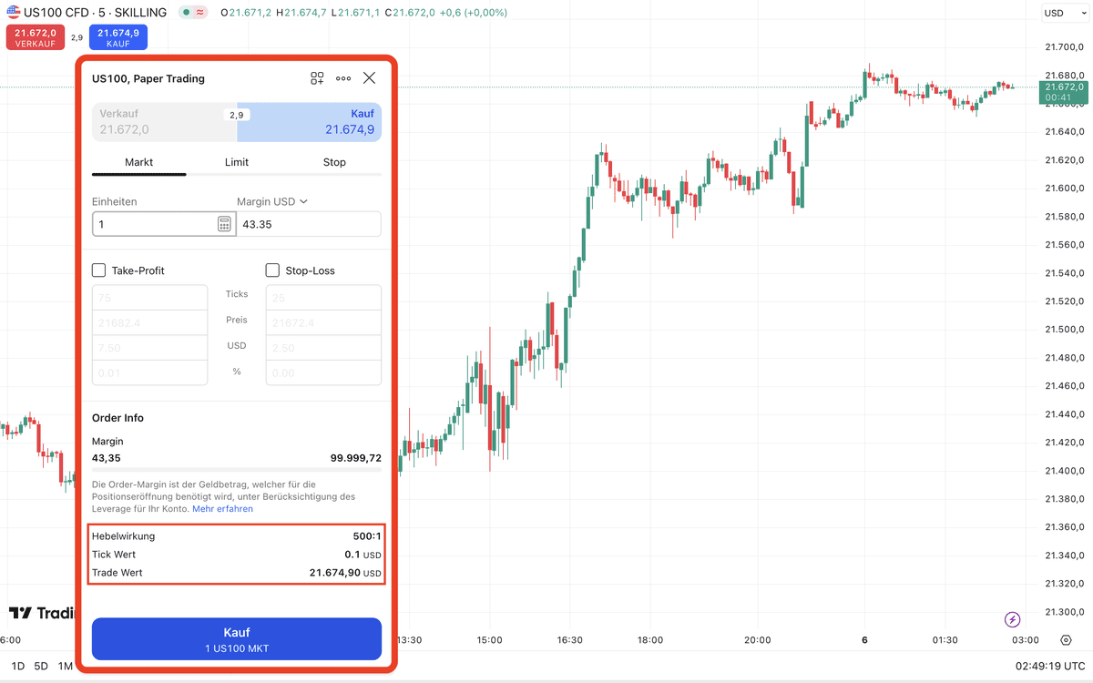This screenshot has width=1093, height=683.
Task: Switch to the Stop order tab
Action: tap(334, 162)
